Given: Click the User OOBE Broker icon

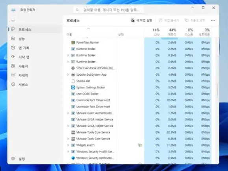Looking at the screenshot, I should click(x=73, y=94).
